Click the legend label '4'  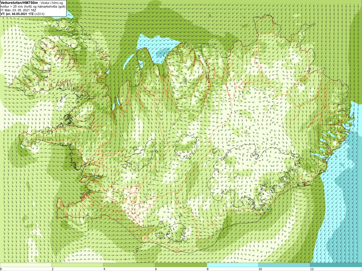(x=104, y=269)
